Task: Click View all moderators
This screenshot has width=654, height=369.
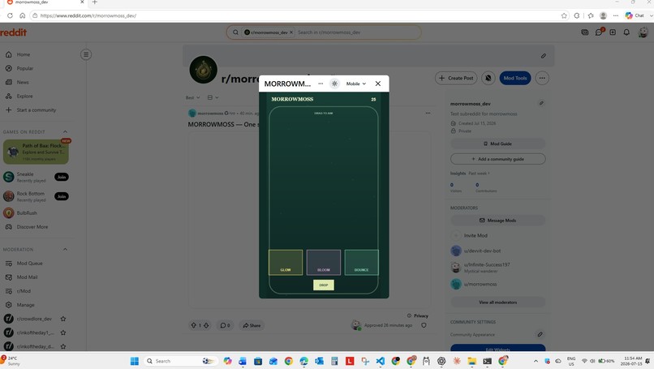Action: click(497, 302)
